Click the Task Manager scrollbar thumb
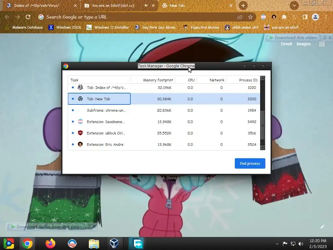Image resolution: width=333 pixels, height=250 pixels. coord(262,125)
